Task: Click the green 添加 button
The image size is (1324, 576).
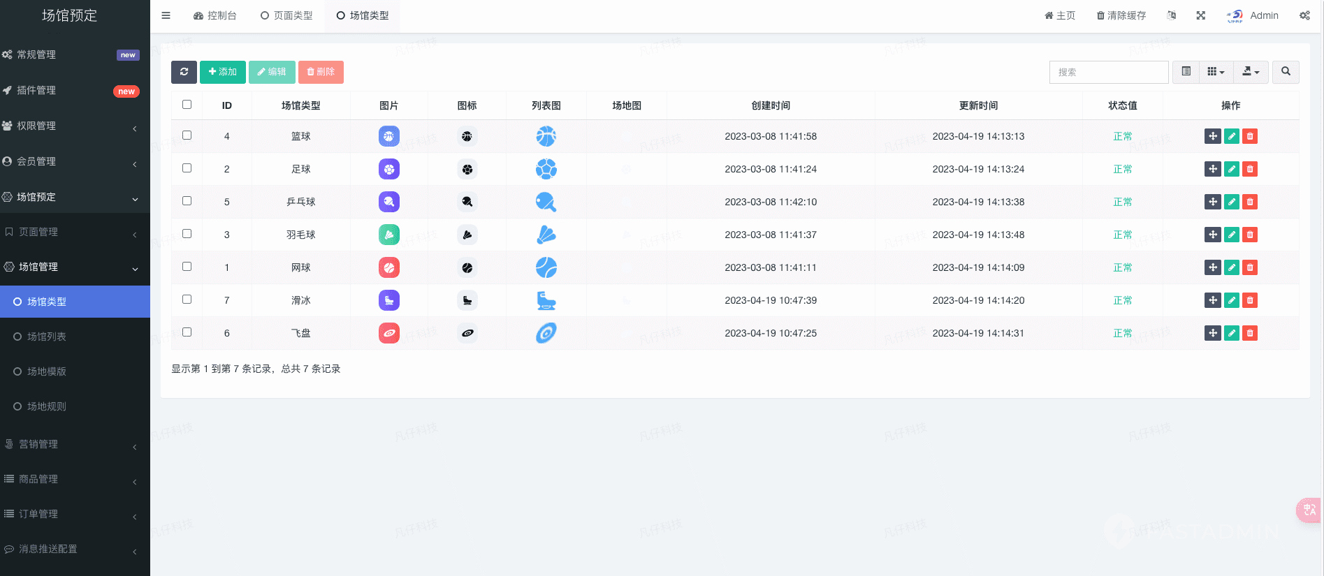Action: tap(222, 72)
